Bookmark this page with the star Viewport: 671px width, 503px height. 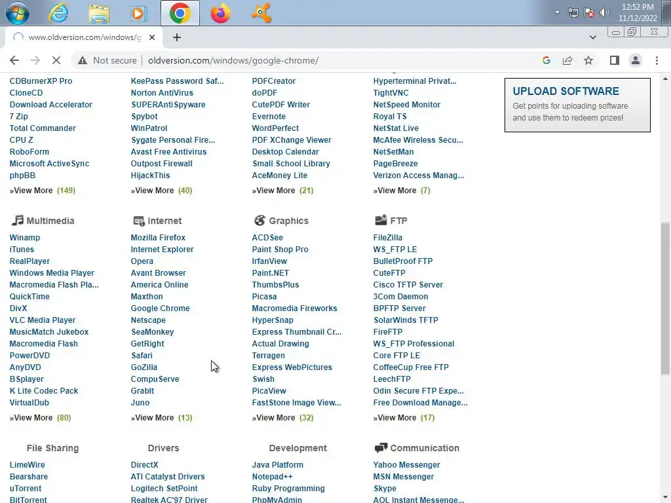[x=588, y=60]
